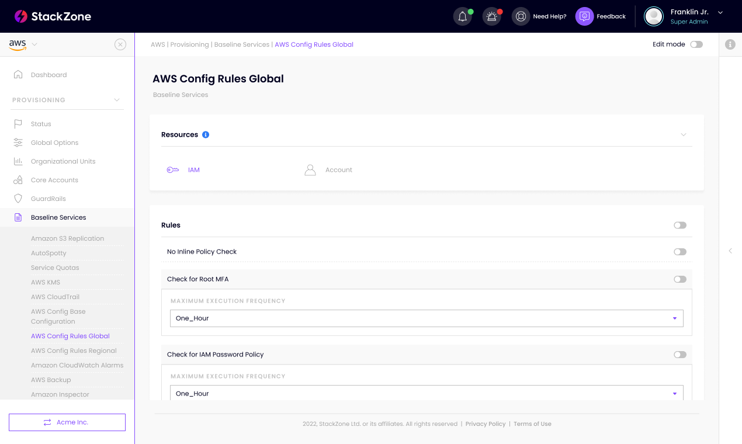
Task: Click the Global Options sliders icon
Action: point(18,143)
